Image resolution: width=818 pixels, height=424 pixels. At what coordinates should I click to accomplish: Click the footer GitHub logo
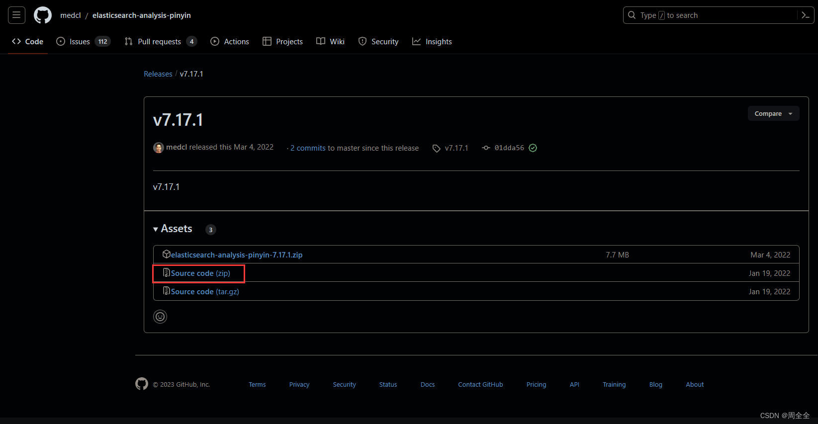click(142, 384)
